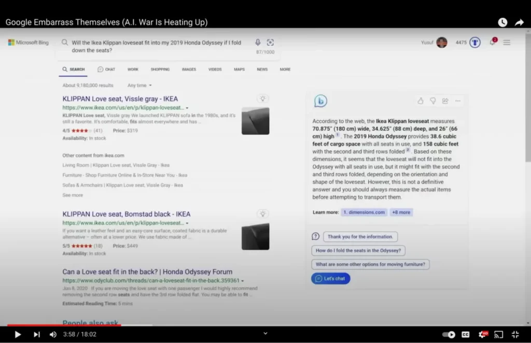Viewport: 531px width, 343px height.
Task: Open the Any time filter dropdown
Action: pos(139,85)
